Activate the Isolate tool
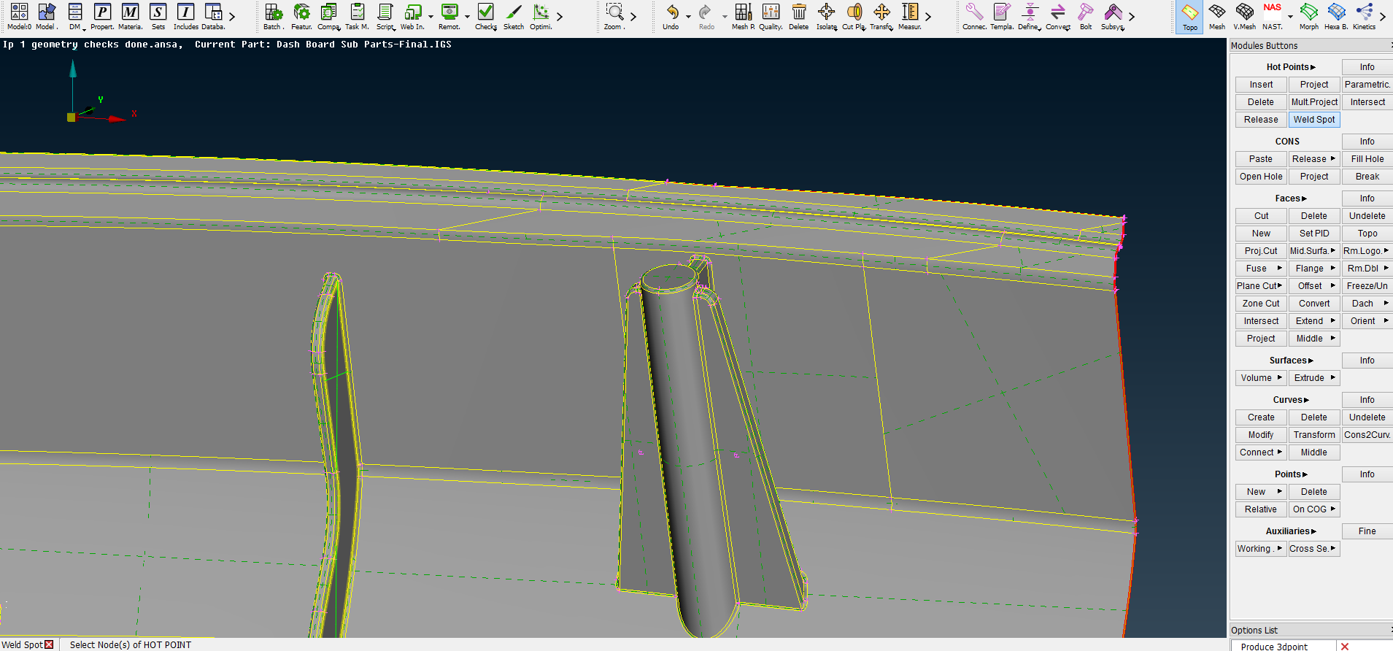Image resolution: width=1393 pixels, height=651 pixels. (x=827, y=16)
